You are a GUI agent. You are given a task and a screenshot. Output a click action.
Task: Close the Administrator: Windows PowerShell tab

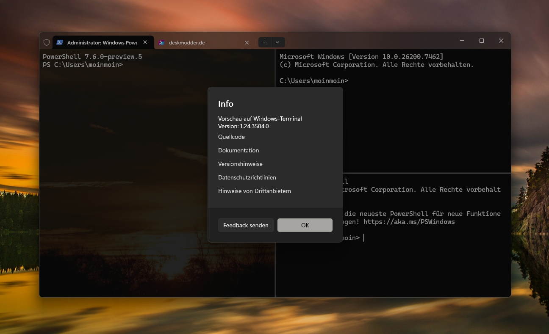(x=145, y=42)
